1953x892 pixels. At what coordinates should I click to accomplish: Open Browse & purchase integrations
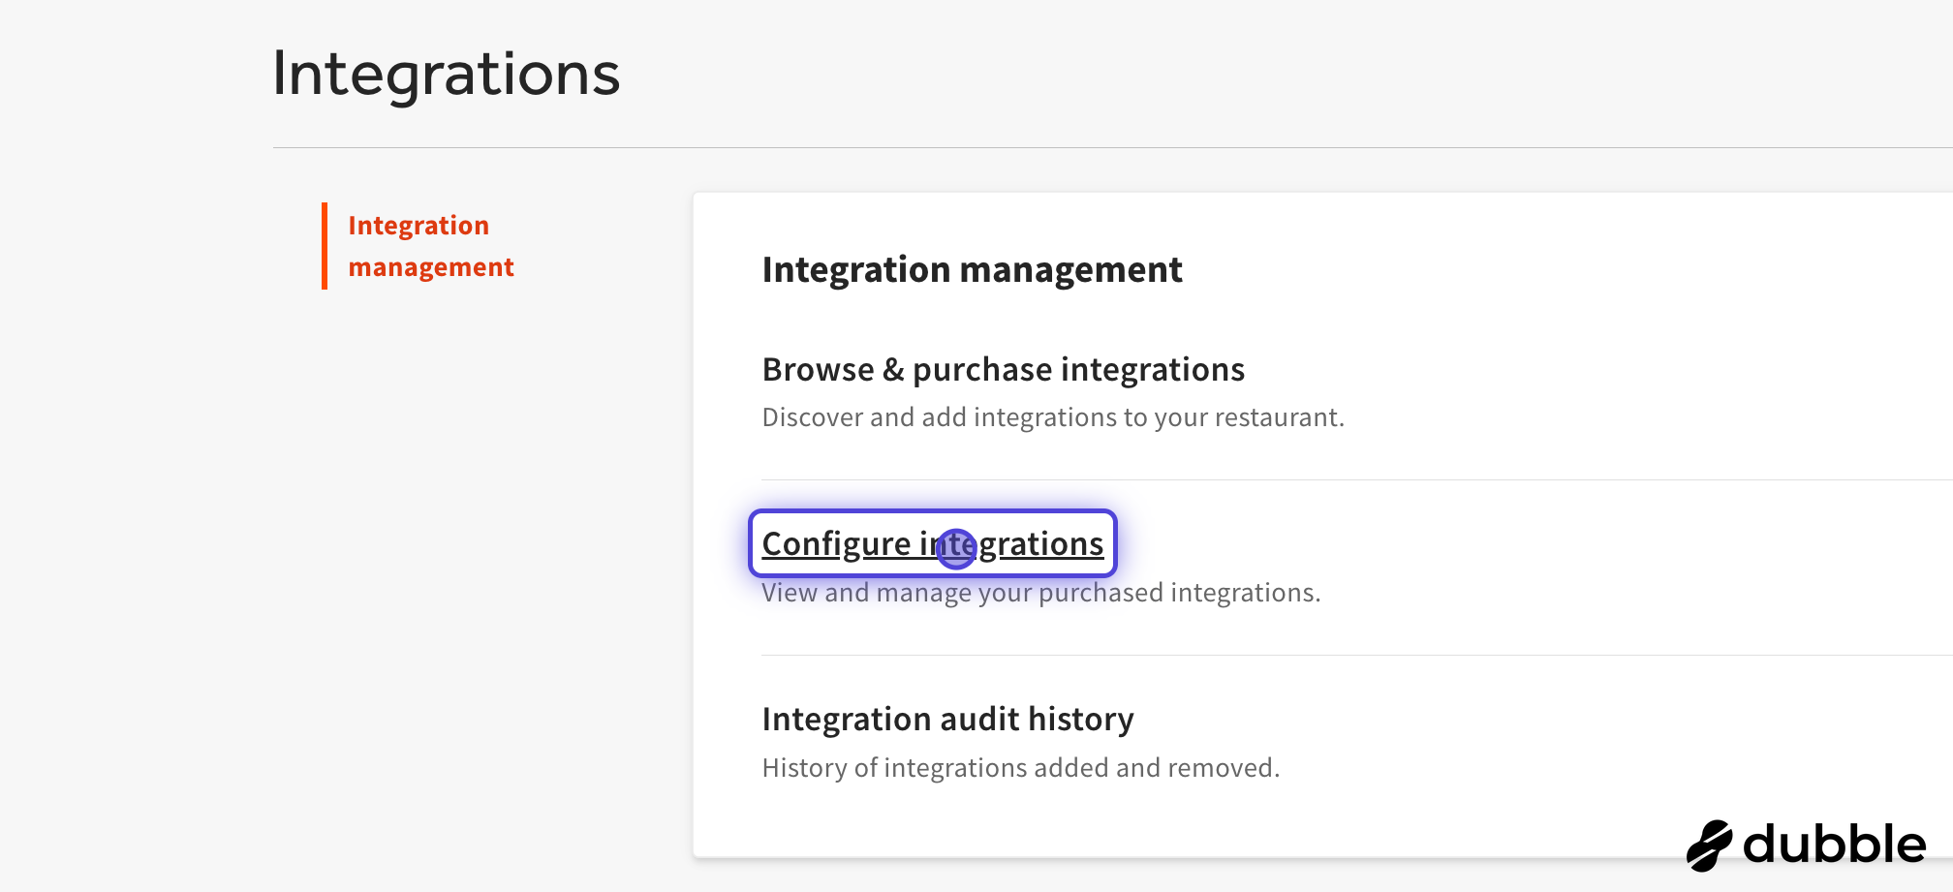pos(1003,369)
